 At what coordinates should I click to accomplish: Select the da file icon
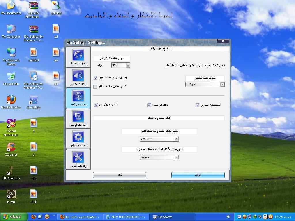coord(33,173)
